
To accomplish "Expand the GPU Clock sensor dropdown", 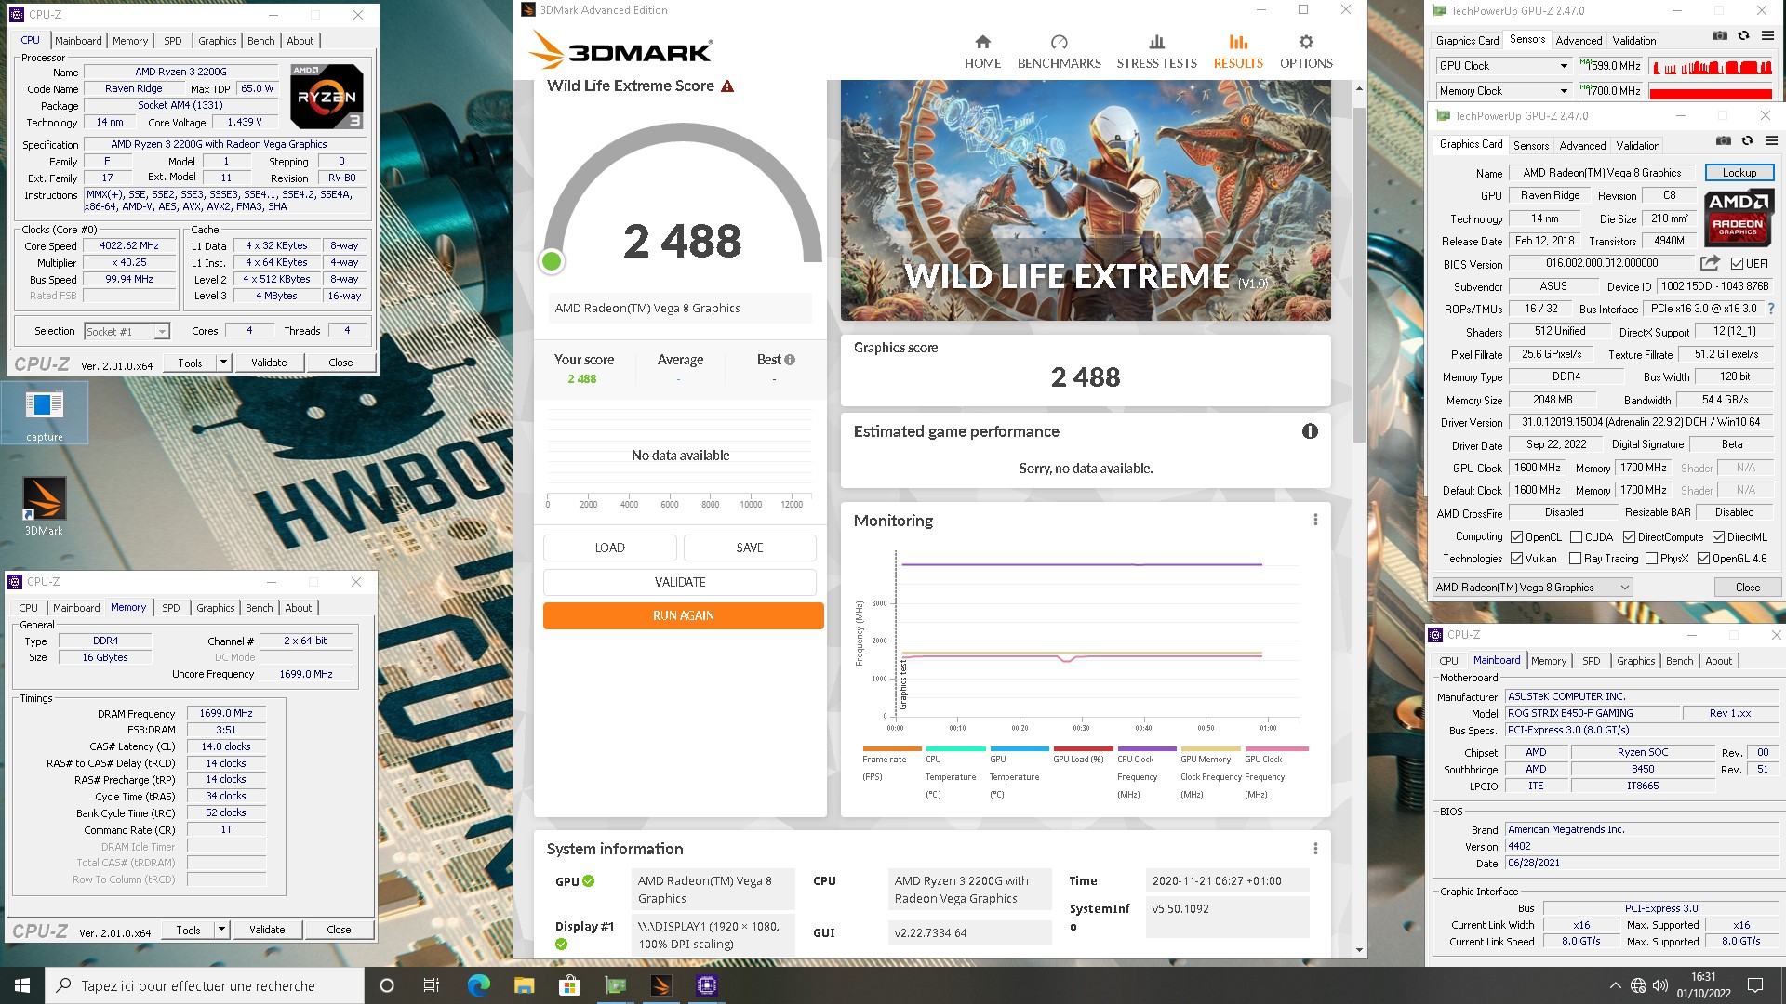I will [x=1563, y=66].
